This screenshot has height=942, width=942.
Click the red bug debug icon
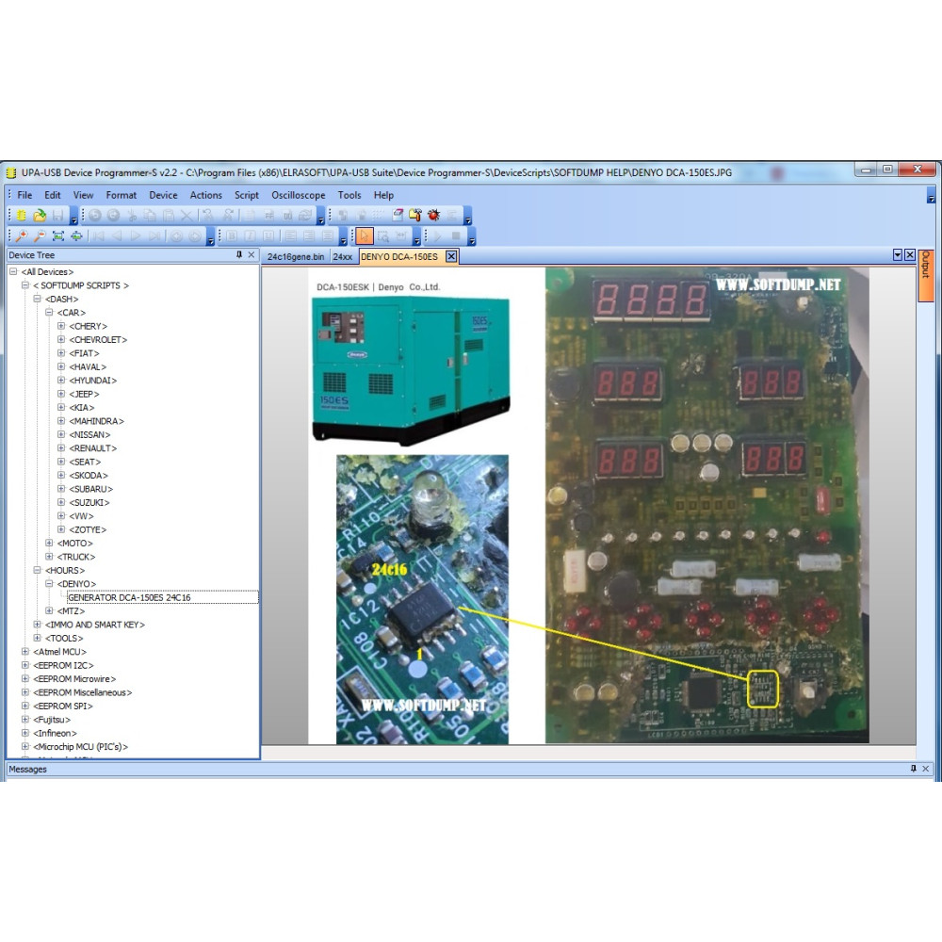point(433,215)
